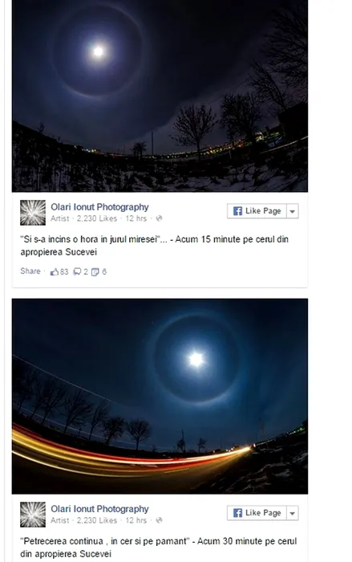352x562 pixels.
Task: Click the Share link under first post
Action: click(30, 271)
